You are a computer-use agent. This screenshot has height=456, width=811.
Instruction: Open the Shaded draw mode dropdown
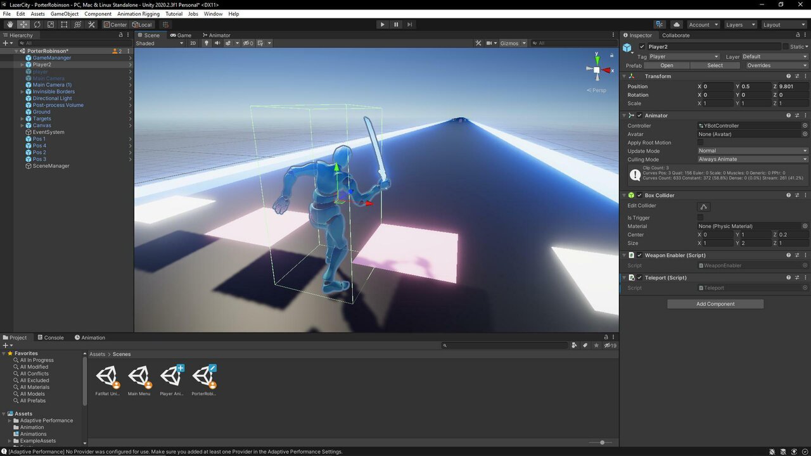tap(160, 43)
